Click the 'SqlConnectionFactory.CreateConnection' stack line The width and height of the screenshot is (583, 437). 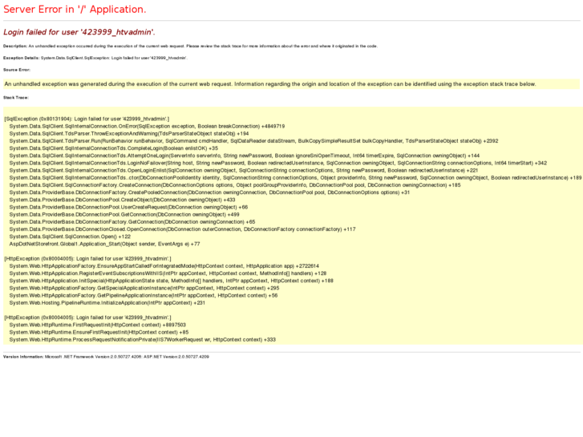click(x=235, y=185)
